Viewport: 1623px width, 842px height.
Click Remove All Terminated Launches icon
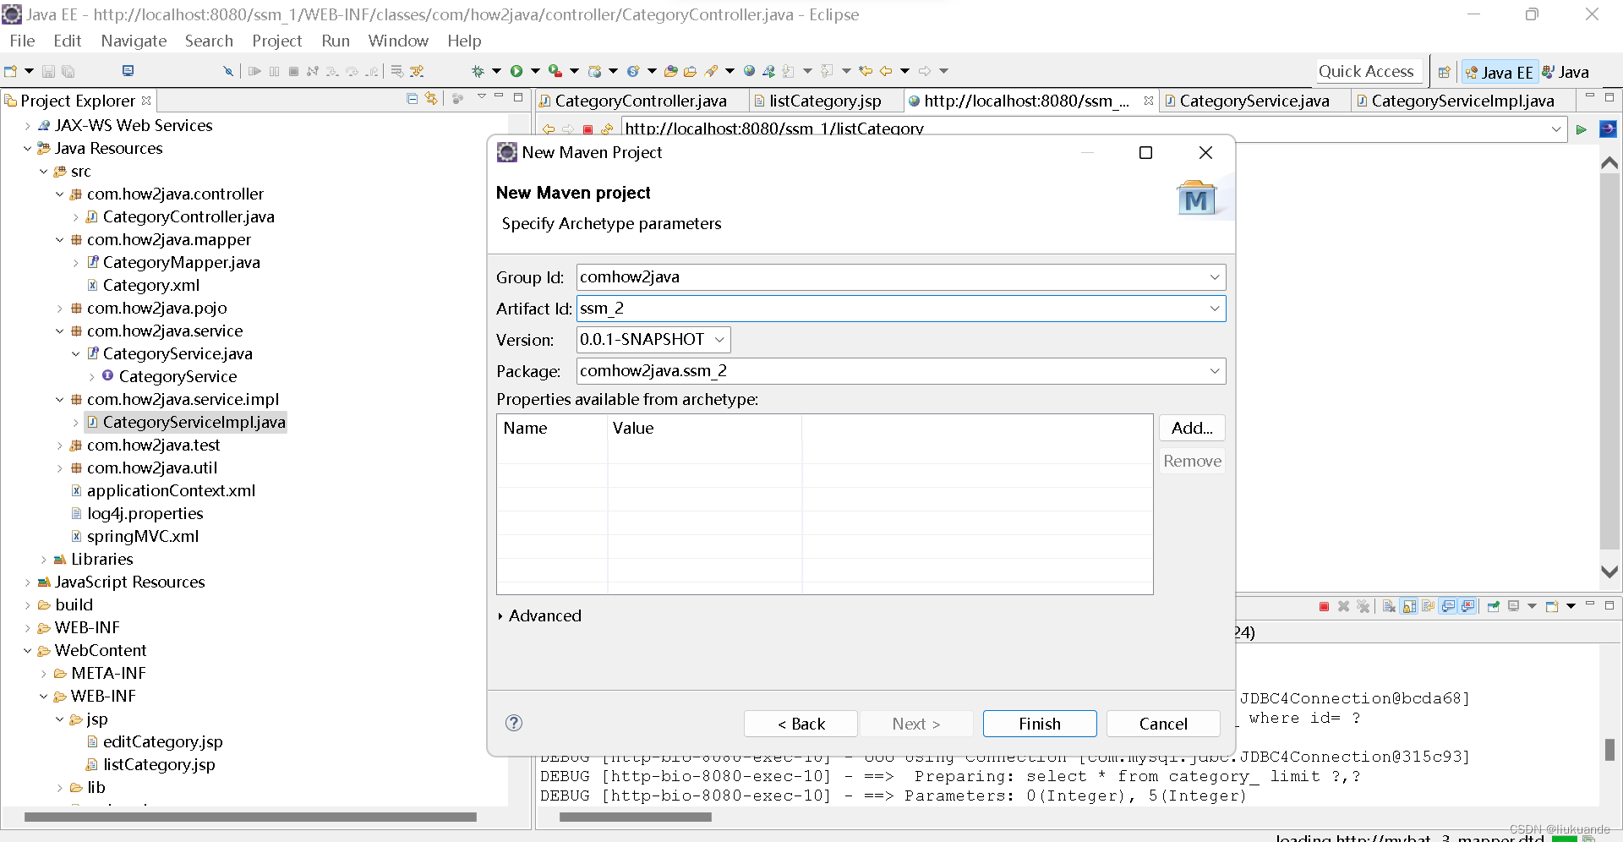coord(1363,606)
